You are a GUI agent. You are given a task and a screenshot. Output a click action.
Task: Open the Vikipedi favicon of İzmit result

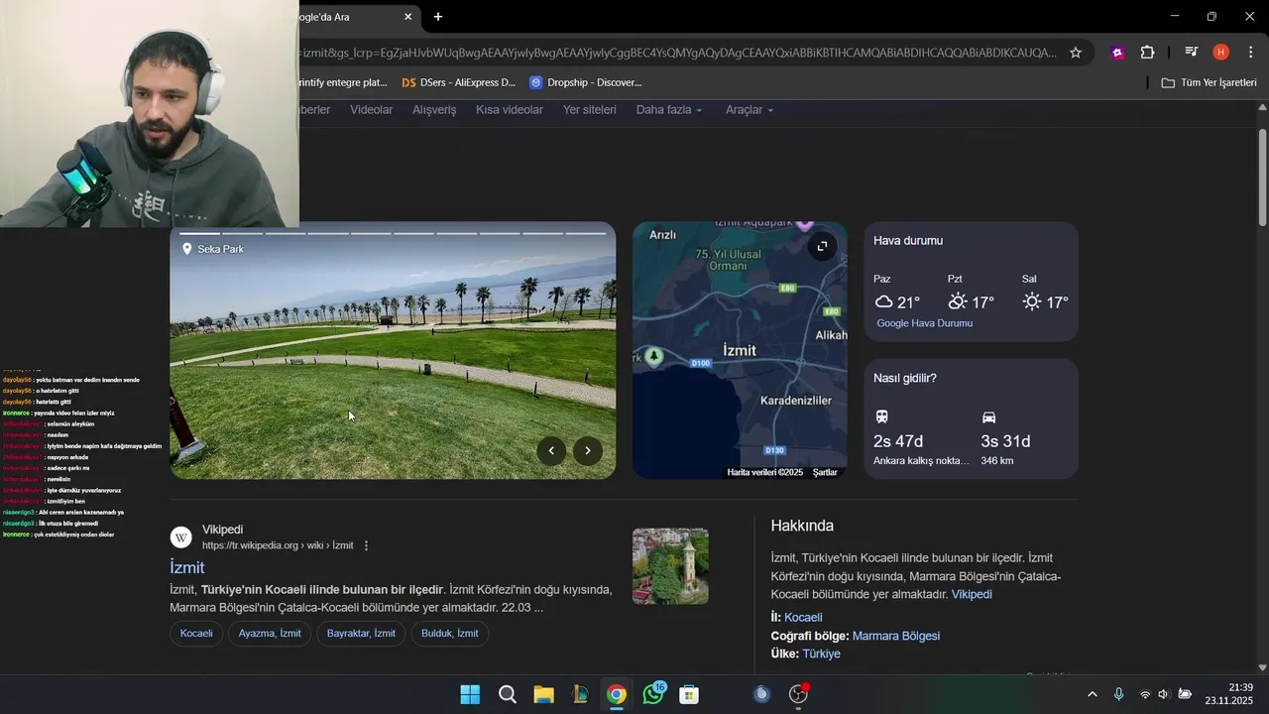181,537
